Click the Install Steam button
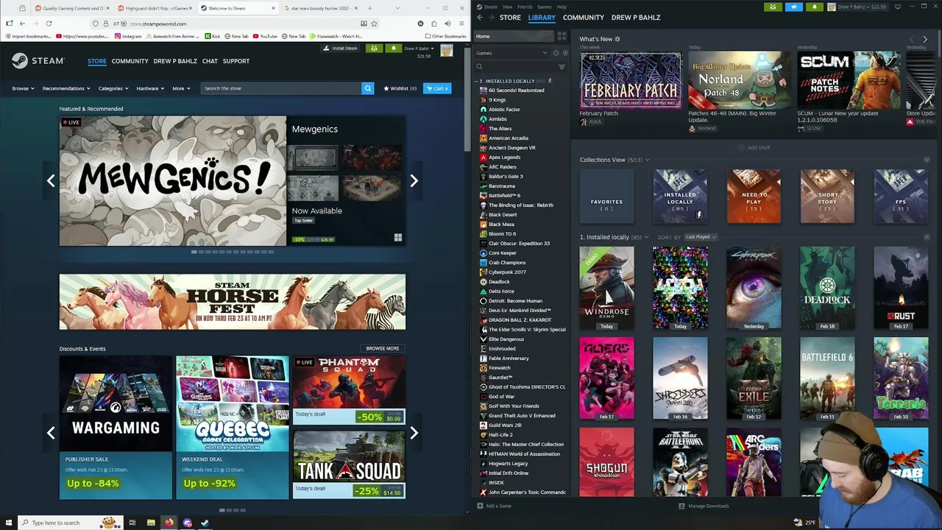The height and width of the screenshot is (530, 942). (x=341, y=49)
